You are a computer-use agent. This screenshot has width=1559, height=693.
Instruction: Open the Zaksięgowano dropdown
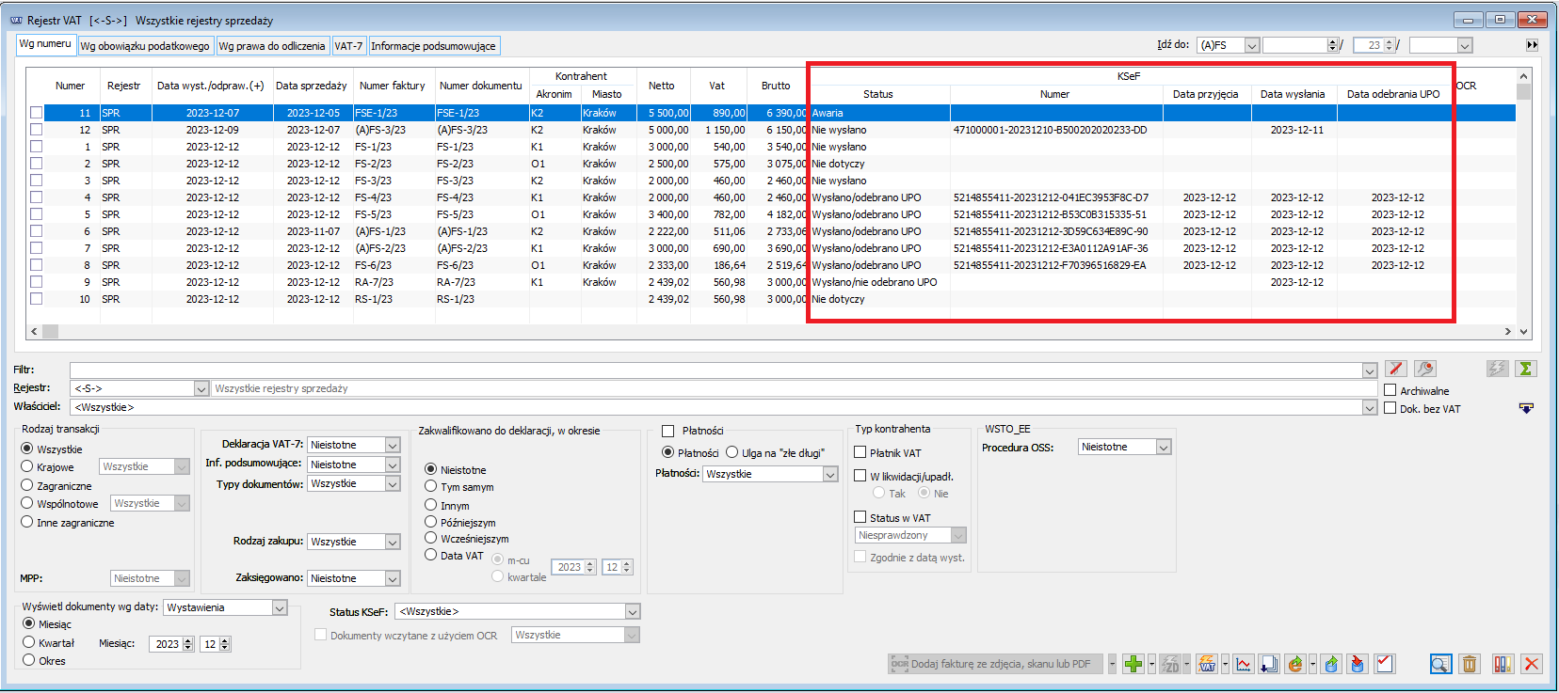click(393, 578)
